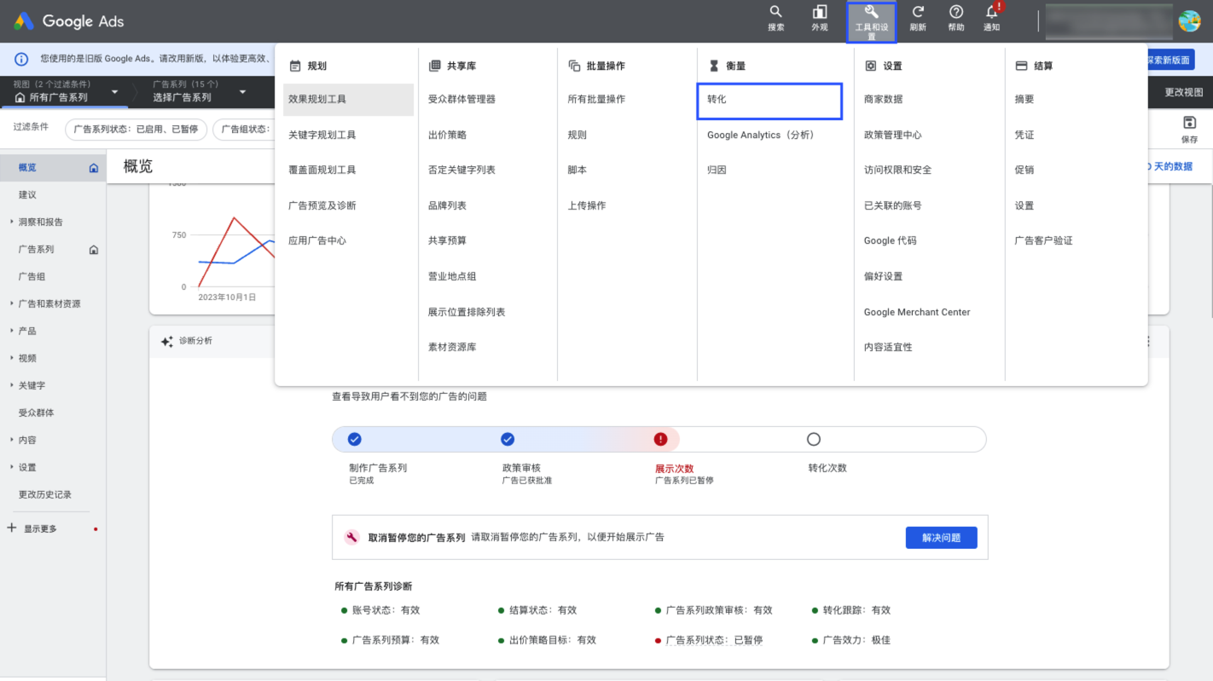Open the account avatar at top right

pos(1189,21)
